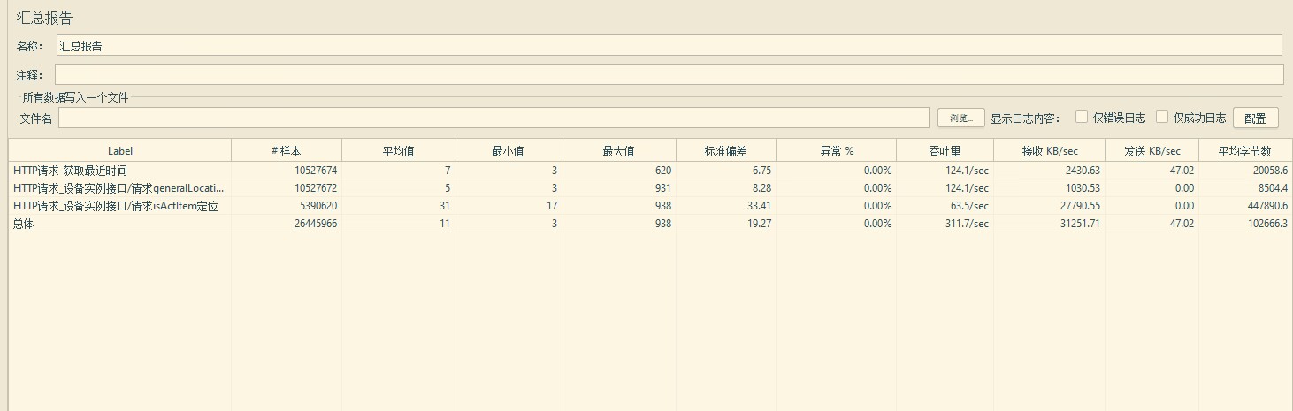The height and width of the screenshot is (411, 1293).
Task: Click received 1030.53 cell
Action: pyautogui.click(x=1083, y=187)
